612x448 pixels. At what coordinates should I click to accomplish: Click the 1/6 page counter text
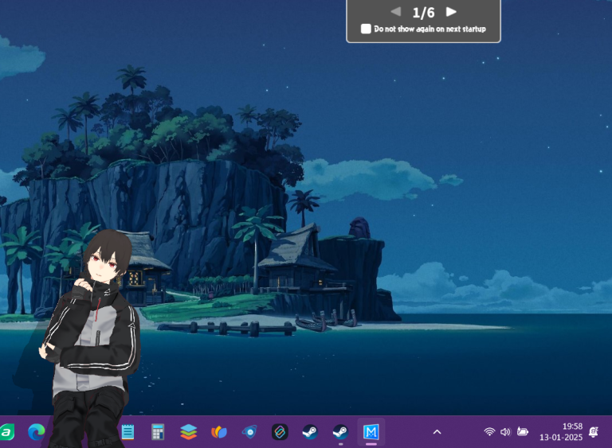coord(423,13)
